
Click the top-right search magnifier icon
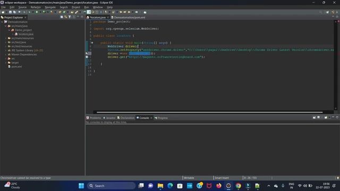320,12
